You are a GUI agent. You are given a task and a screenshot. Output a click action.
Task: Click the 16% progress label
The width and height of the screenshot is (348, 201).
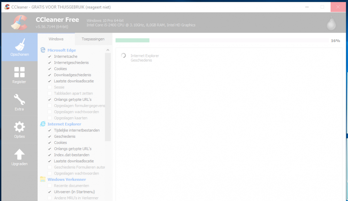pyautogui.click(x=335, y=41)
